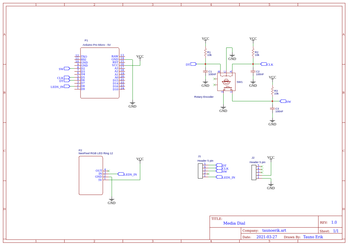Click capacitor C3 100nF symbol
The height and width of the screenshot is (246, 348).
[x=272, y=109]
